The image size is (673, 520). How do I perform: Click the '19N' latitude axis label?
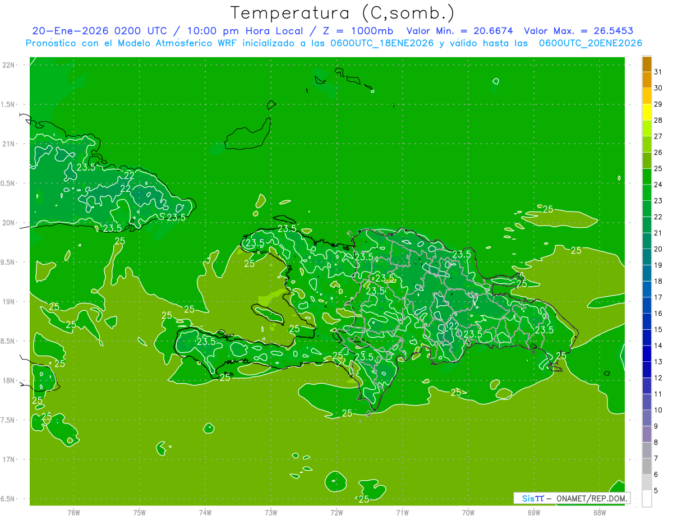(10, 301)
